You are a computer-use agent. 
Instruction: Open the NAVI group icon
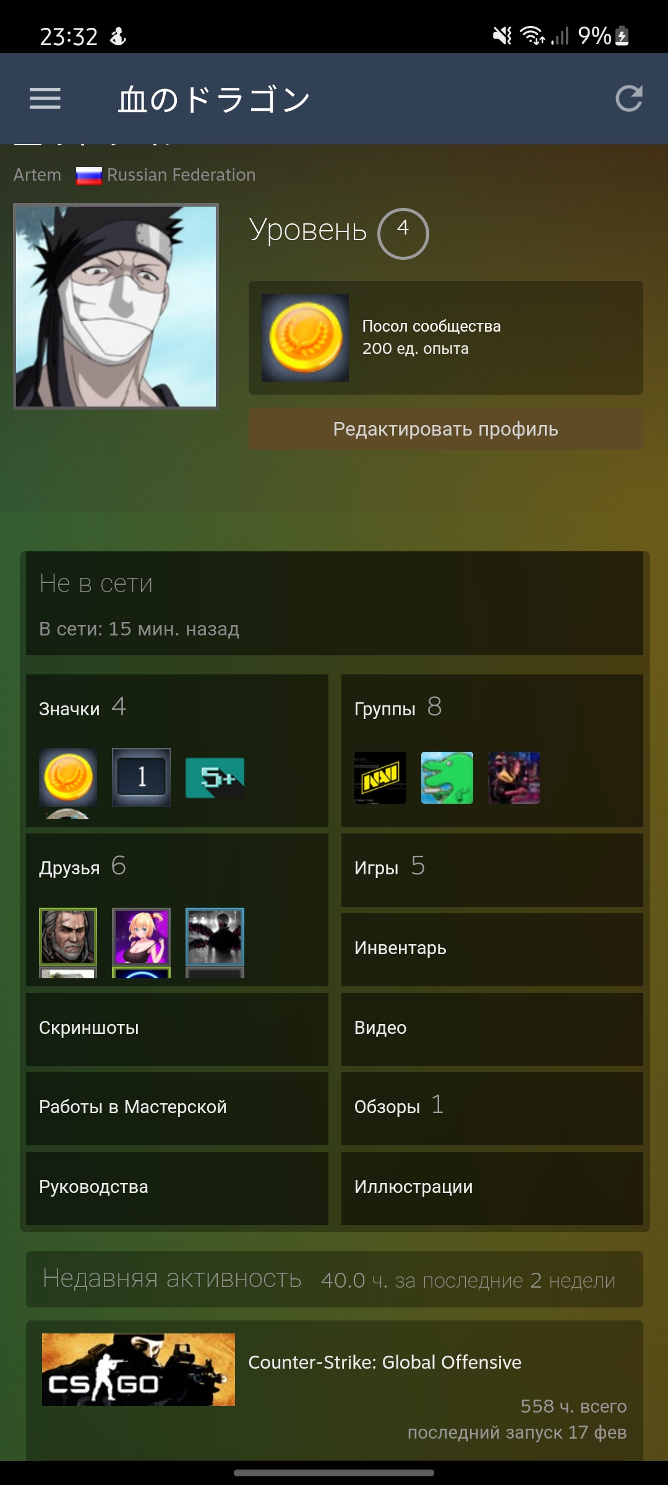380,778
